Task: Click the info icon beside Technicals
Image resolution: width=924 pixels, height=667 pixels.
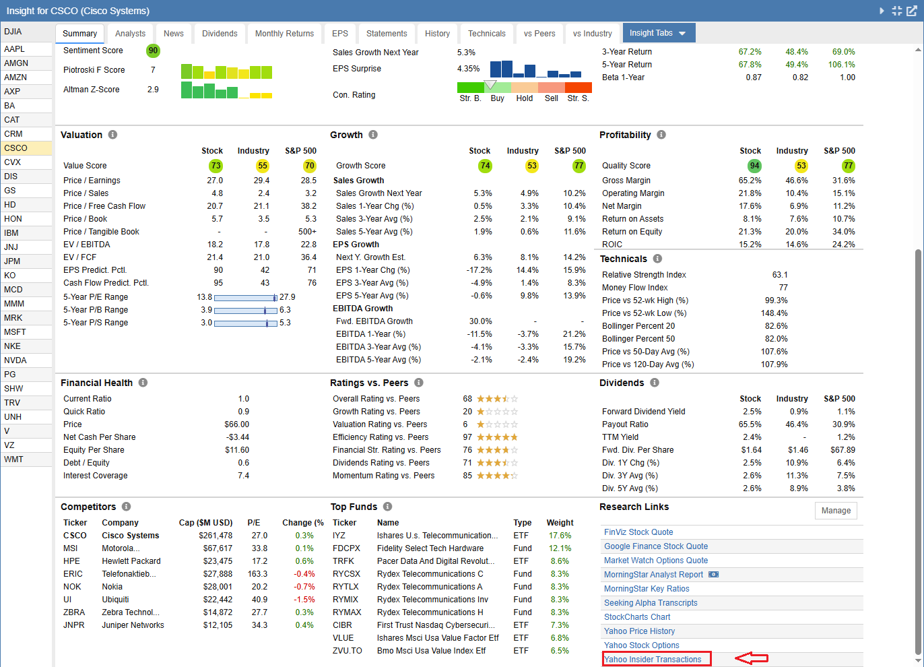Action: [x=657, y=259]
